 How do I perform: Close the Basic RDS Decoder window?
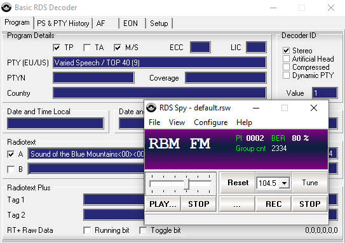click(331, 8)
